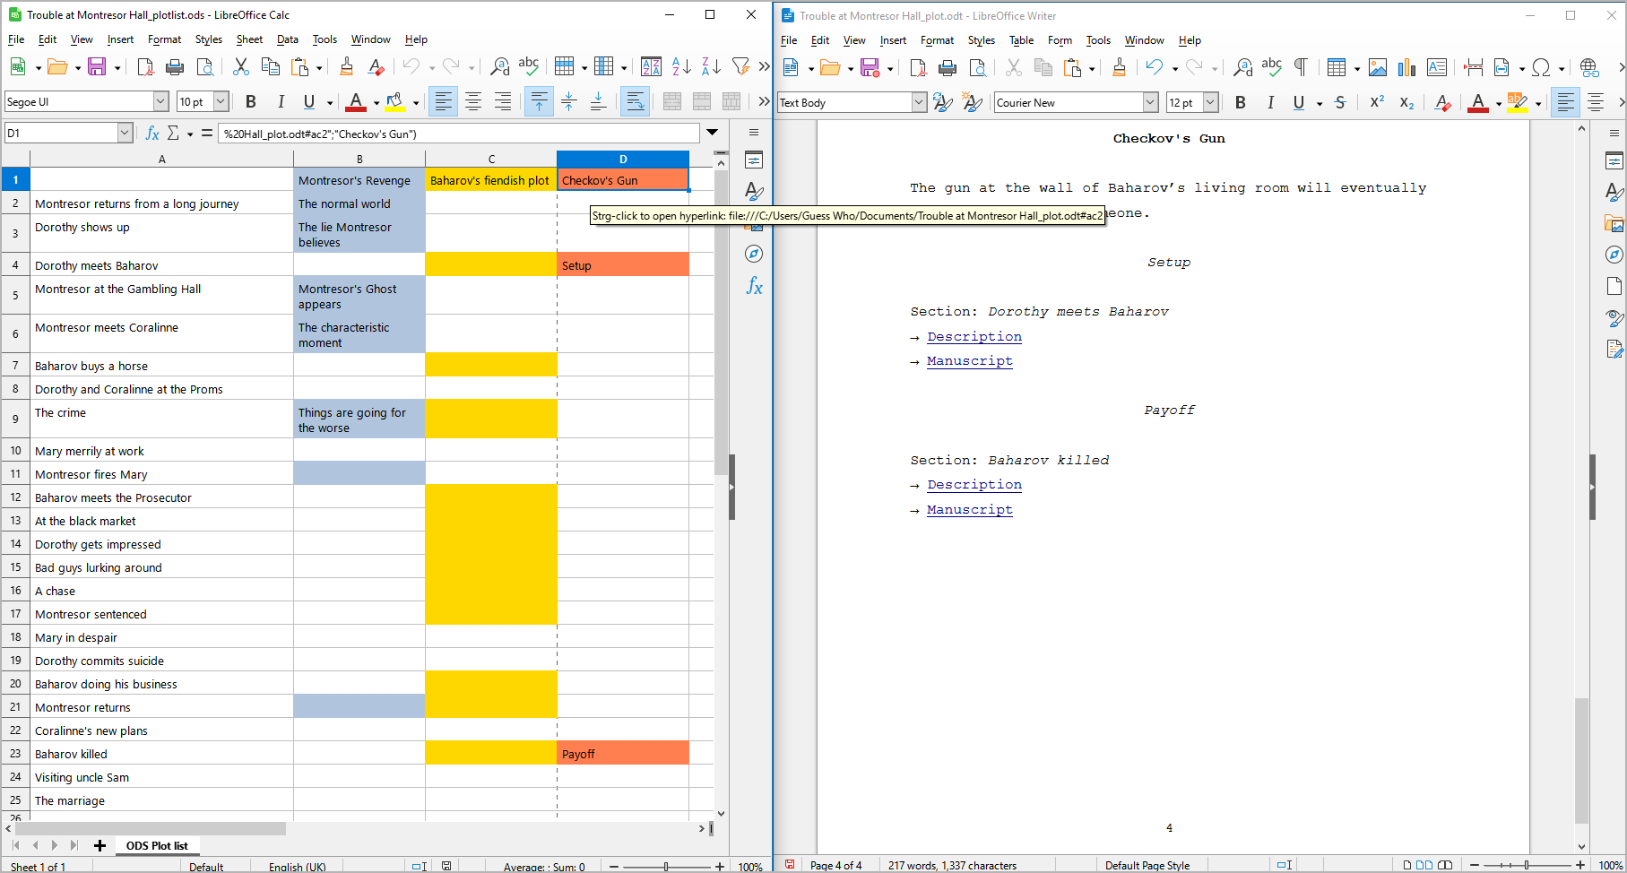Insert a chart in the Writer document
Viewport: 1627px width, 873px height.
(x=1406, y=67)
